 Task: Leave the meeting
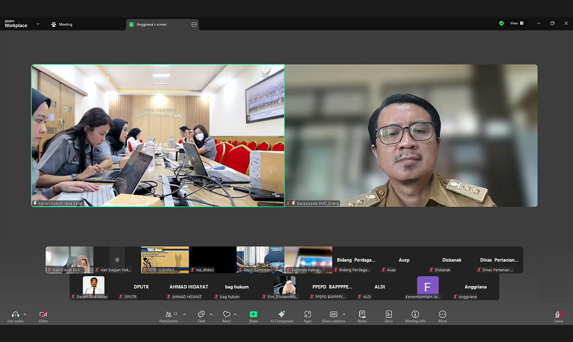click(559, 316)
